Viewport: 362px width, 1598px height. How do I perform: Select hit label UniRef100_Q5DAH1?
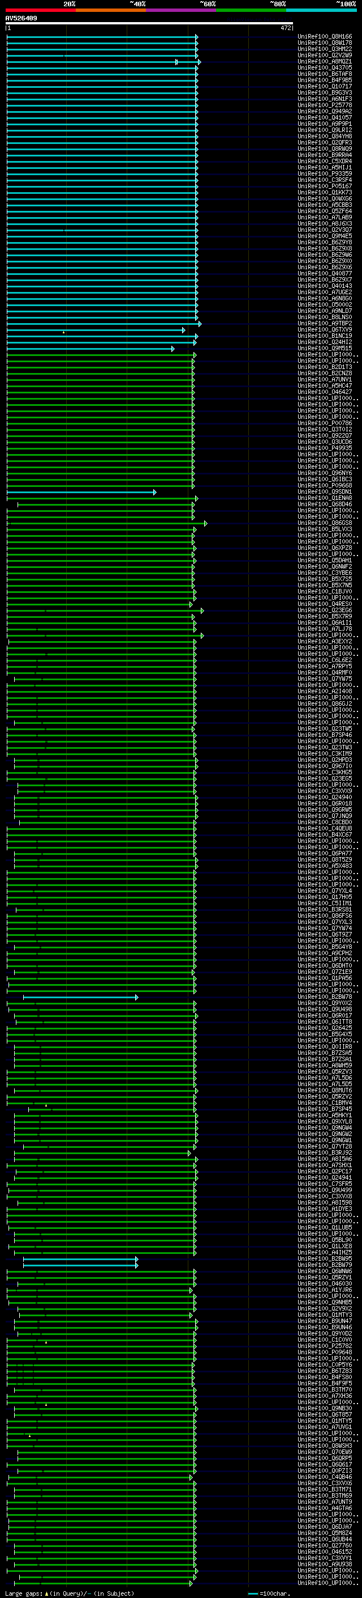coord(325,560)
